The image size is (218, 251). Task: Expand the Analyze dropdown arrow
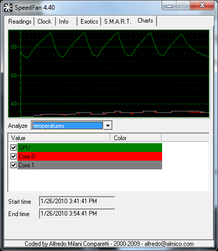pos(108,126)
